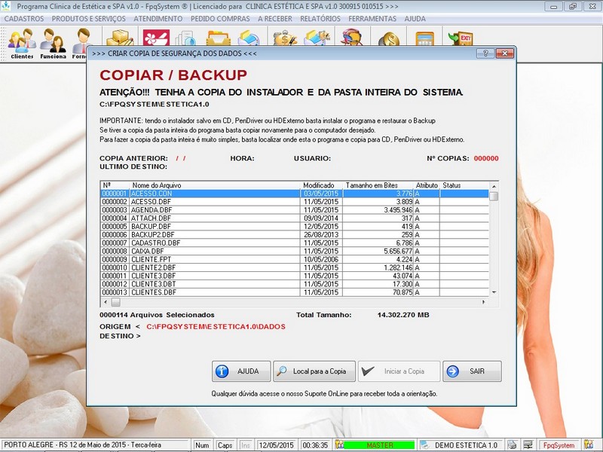The width and height of the screenshot is (603, 452).
Task: Click the SAIR button
Action: click(472, 371)
